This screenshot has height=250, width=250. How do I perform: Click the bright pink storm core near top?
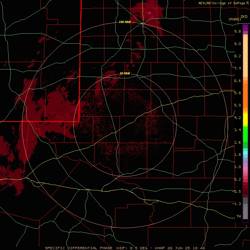pos(149,13)
